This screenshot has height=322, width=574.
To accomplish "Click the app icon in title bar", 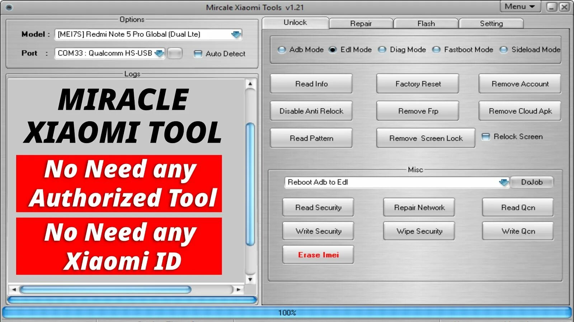I will (x=9, y=7).
